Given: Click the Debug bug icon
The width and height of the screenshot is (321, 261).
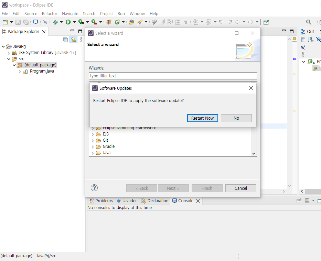Looking at the screenshot, I should point(55,22).
